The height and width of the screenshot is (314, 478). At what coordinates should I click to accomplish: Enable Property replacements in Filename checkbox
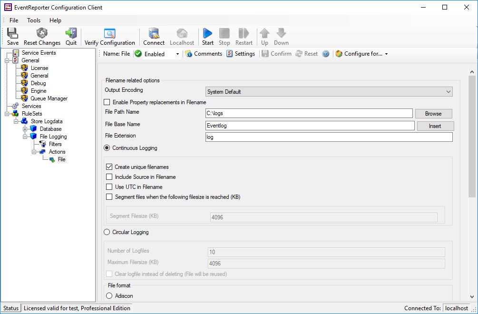click(107, 102)
